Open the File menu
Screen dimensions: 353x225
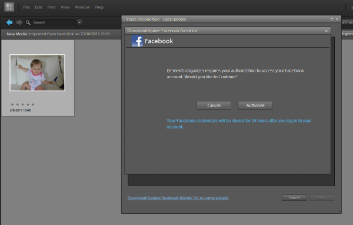[26, 7]
